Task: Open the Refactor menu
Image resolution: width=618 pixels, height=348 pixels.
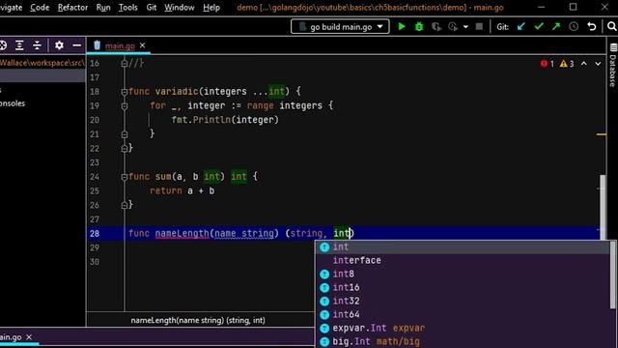Action: click(x=73, y=8)
